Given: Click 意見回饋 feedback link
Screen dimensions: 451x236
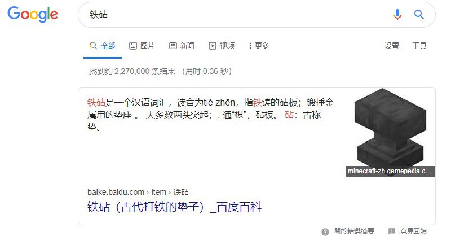Looking at the screenshot, I should (x=413, y=231).
